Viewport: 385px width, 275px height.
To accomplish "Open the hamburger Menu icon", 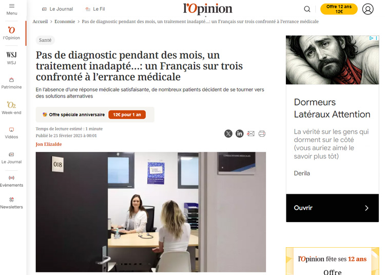I will click(11, 6).
